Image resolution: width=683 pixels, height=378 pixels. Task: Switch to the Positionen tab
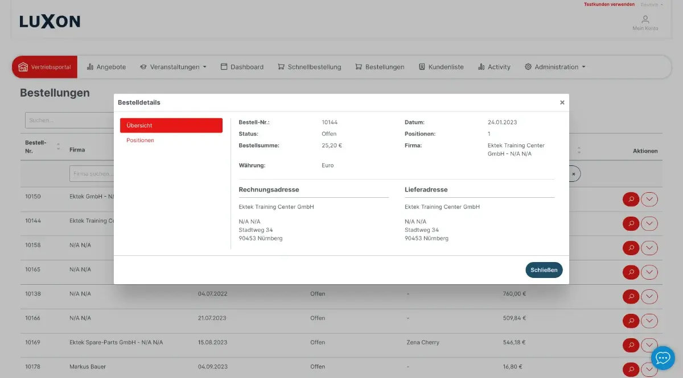pyautogui.click(x=139, y=140)
